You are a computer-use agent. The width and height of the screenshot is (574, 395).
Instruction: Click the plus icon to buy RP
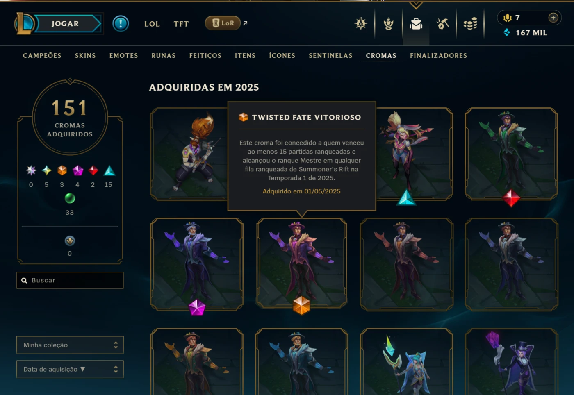click(x=553, y=18)
